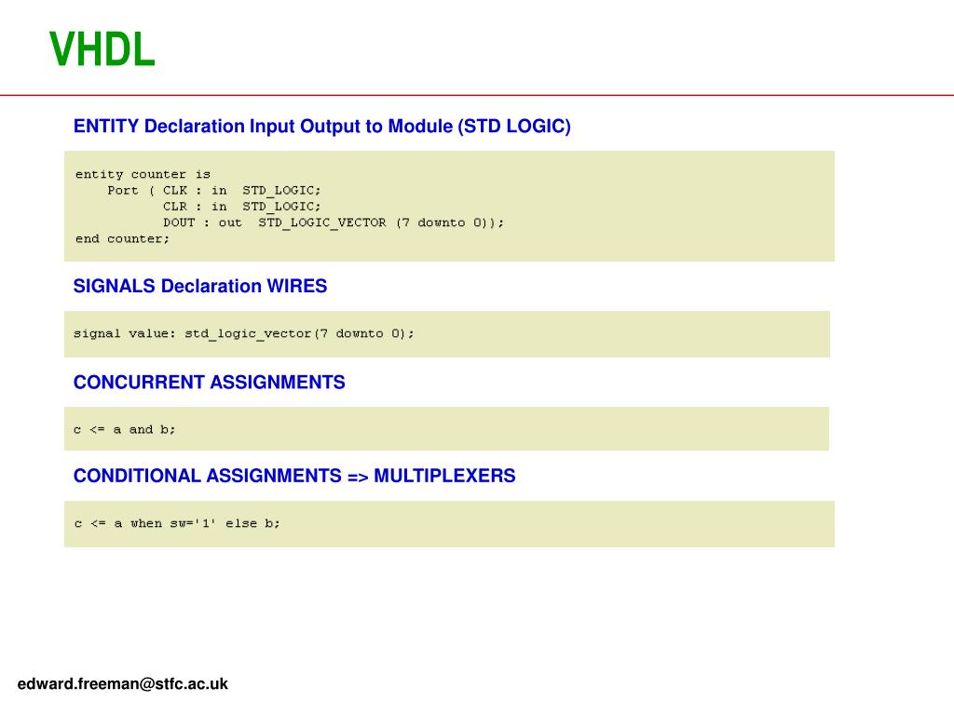
Task: Click the 'c <= a and b;' code line
Action: point(124,429)
